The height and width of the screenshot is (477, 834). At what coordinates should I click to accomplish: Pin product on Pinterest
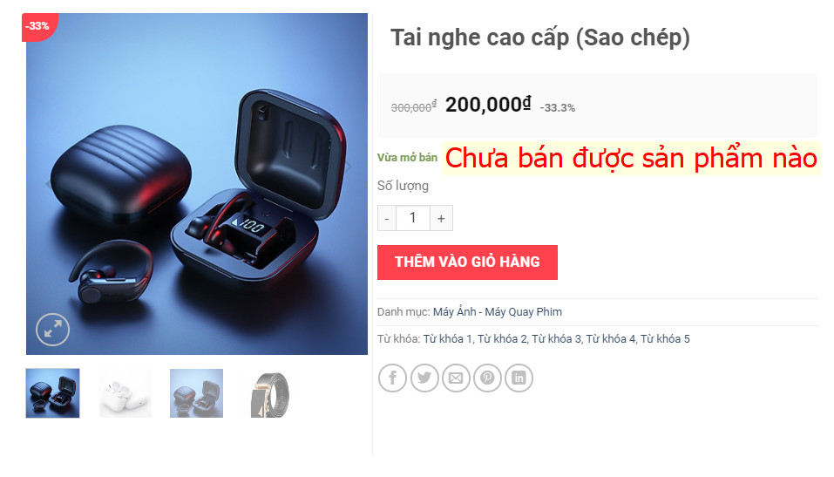[x=487, y=378]
